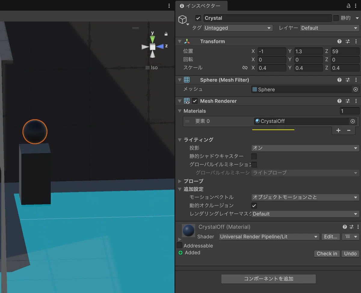Toggle the scale constrained-proportions link icon
The height and width of the screenshot is (293, 361).
(245, 68)
